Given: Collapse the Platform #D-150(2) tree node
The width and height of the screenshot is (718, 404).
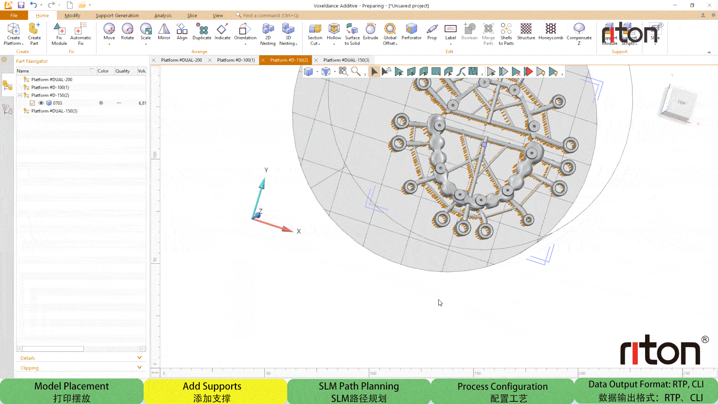Looking at the screenshot, I should click(x=20, y=95).
